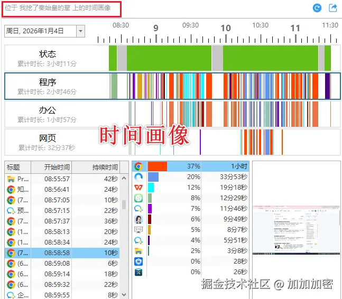
Task: Click chat icon in the 08:57:15 row
Action: point(11,211)
